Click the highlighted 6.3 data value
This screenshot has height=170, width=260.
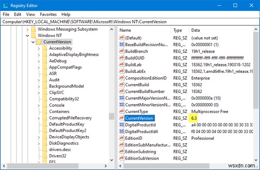[194, 118]
